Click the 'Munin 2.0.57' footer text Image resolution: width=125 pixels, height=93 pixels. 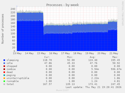point(62,90)
